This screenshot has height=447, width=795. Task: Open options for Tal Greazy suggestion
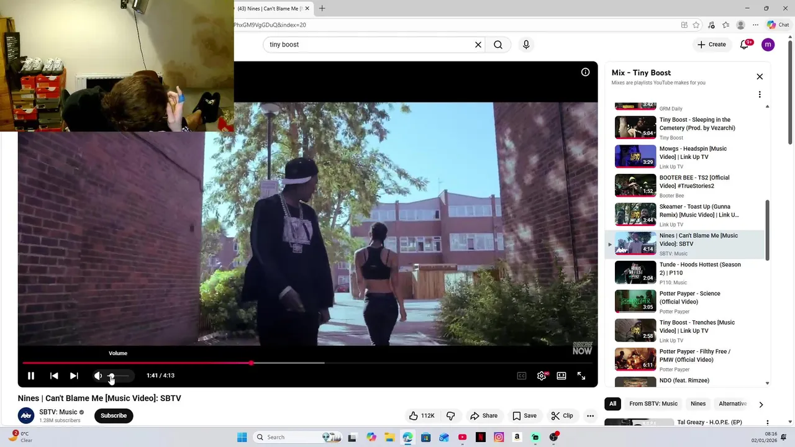[767, 423]
